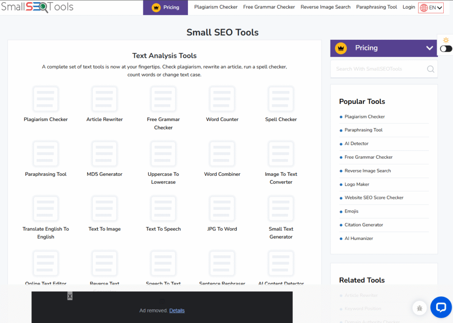Toggle the dark mode switch
This screenshot has height=323, width=453.
(x=446, y=49)
